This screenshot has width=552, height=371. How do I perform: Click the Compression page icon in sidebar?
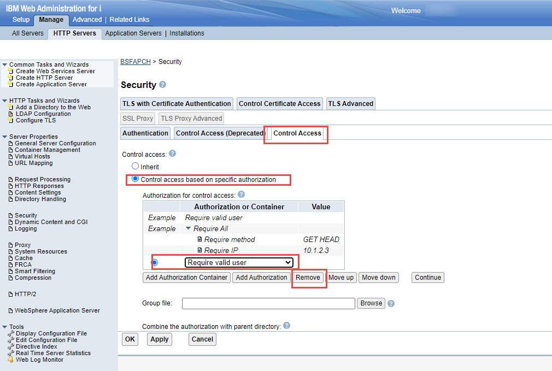[10, 278]
